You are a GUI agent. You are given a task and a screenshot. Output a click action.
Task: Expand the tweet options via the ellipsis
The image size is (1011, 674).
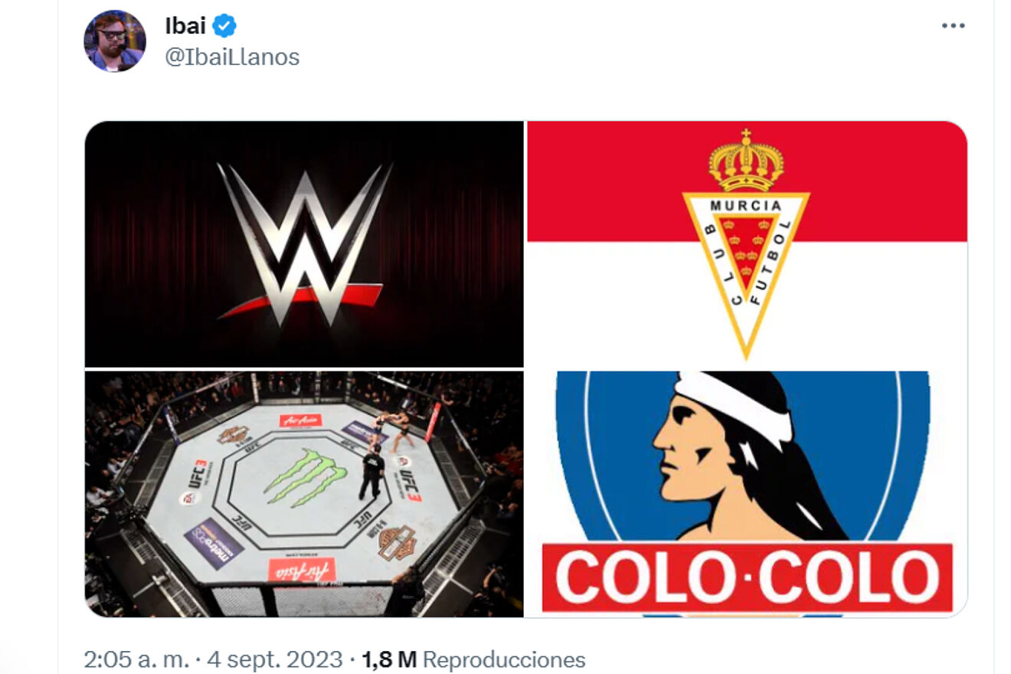click(x=952, y=25)
